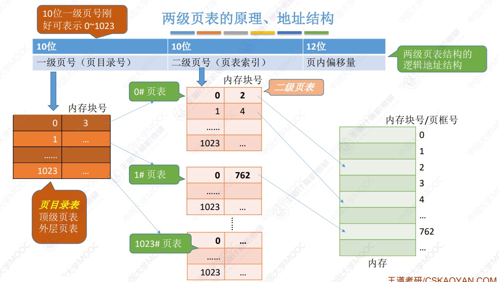Click block number 2 in 0# page table
The height and width of the screenshot is (282, 499).
tap(243, 95)
